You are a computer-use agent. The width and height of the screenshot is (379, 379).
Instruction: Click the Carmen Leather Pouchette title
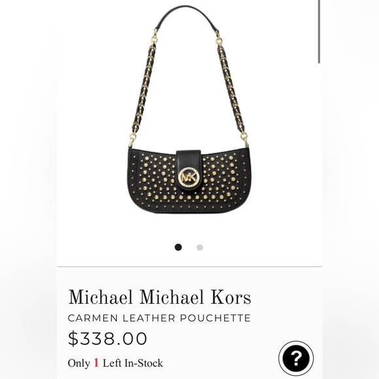(x=159, y=318)
